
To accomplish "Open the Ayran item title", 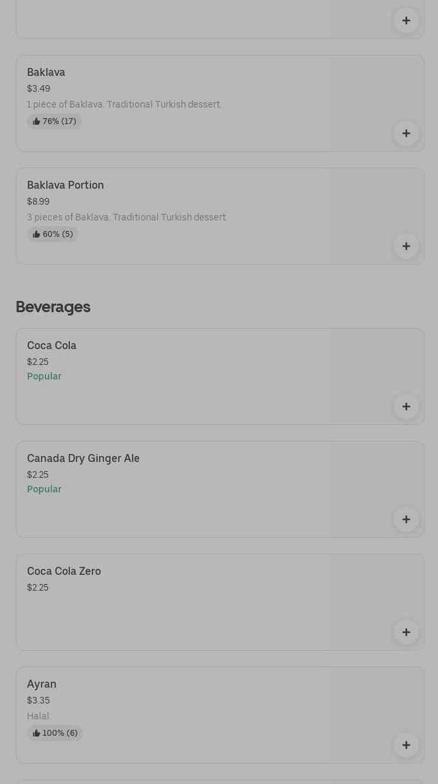I will point(42,684).
